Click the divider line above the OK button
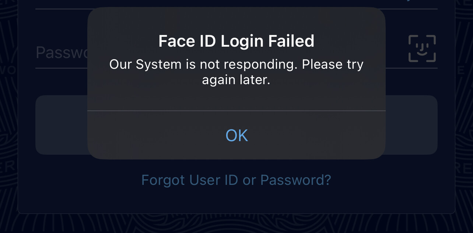 click(236, 111)
